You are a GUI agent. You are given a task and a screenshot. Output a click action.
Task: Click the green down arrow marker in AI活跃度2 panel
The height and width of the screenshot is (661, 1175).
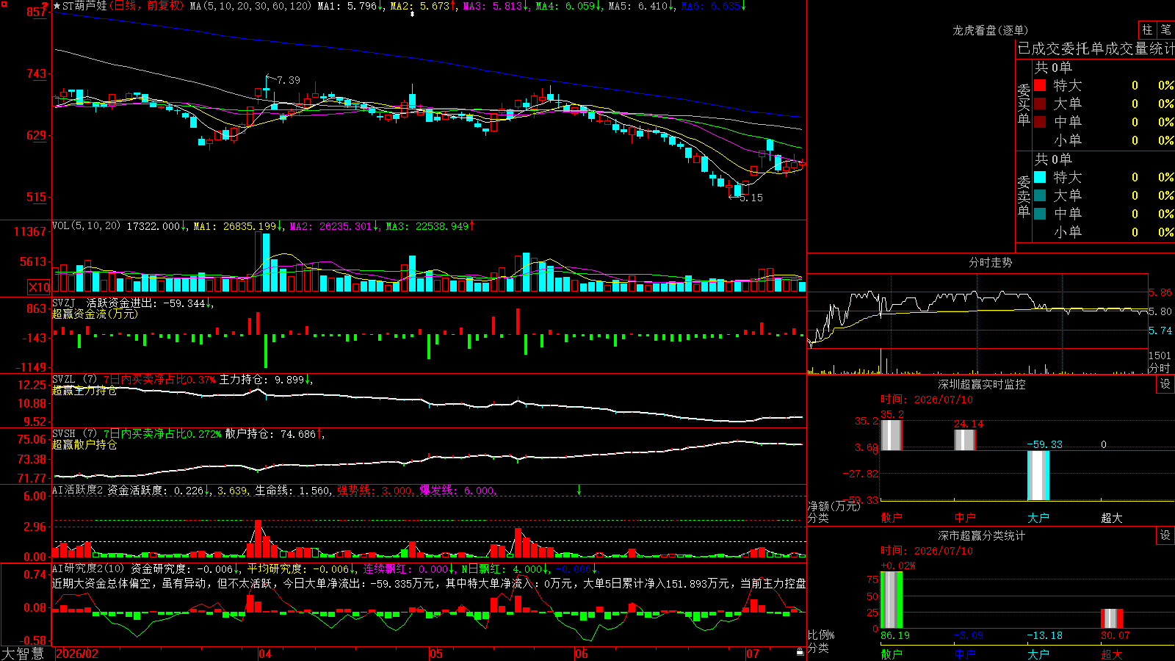pos(579,490)
